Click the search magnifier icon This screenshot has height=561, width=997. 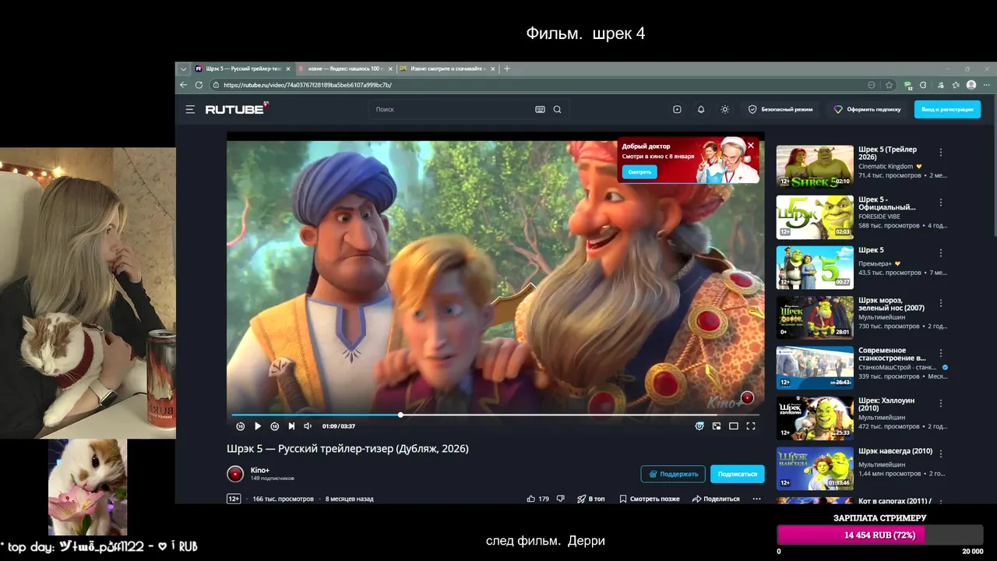pos(557,110)
